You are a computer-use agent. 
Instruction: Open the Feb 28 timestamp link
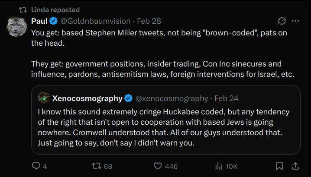(149, 21)
